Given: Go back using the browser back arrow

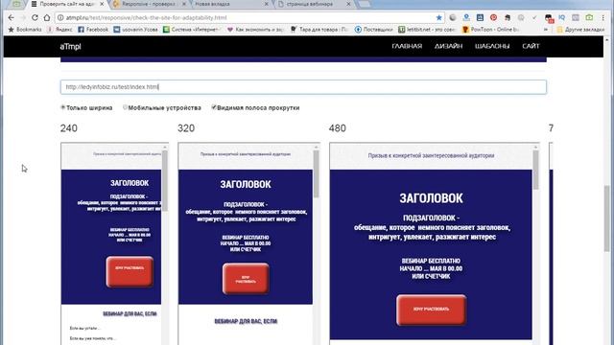Looking at the screenshot, I should (11, 17).
